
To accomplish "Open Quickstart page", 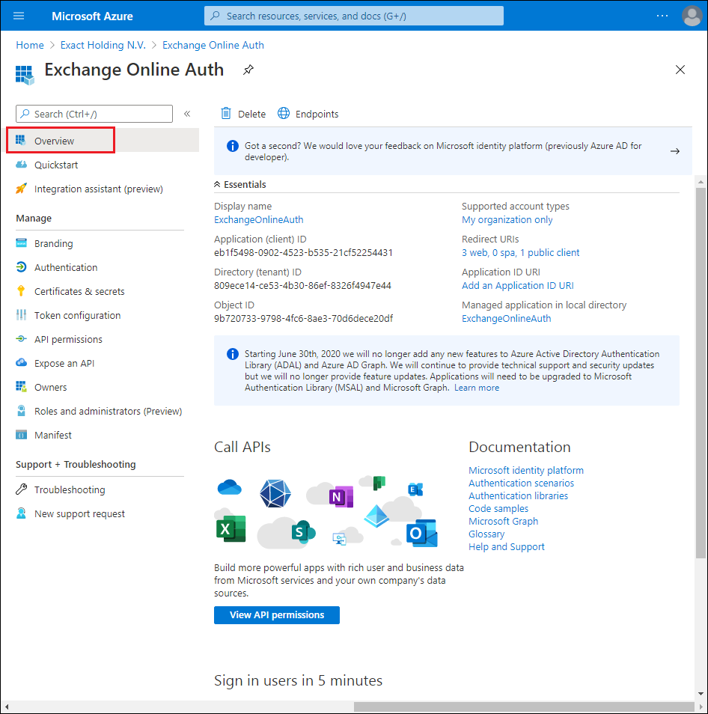I will tap(56, 165).
